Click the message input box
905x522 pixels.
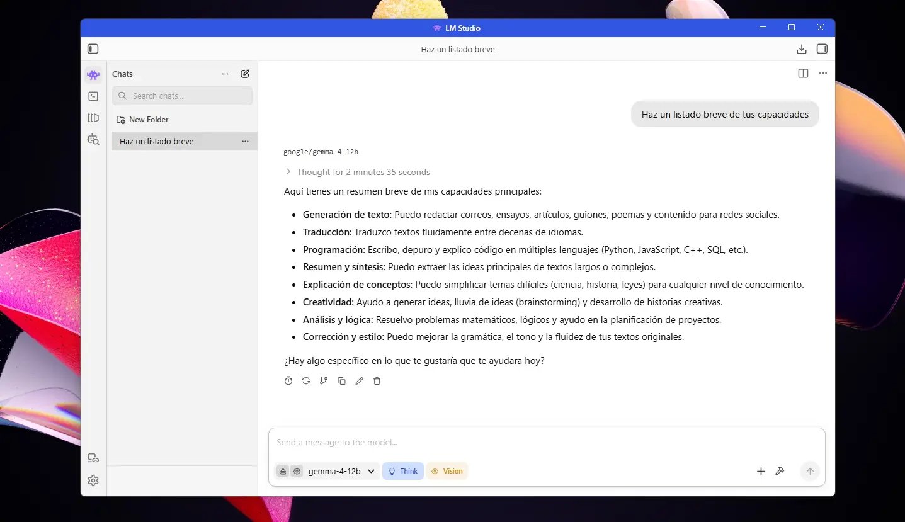pos(547,443)
